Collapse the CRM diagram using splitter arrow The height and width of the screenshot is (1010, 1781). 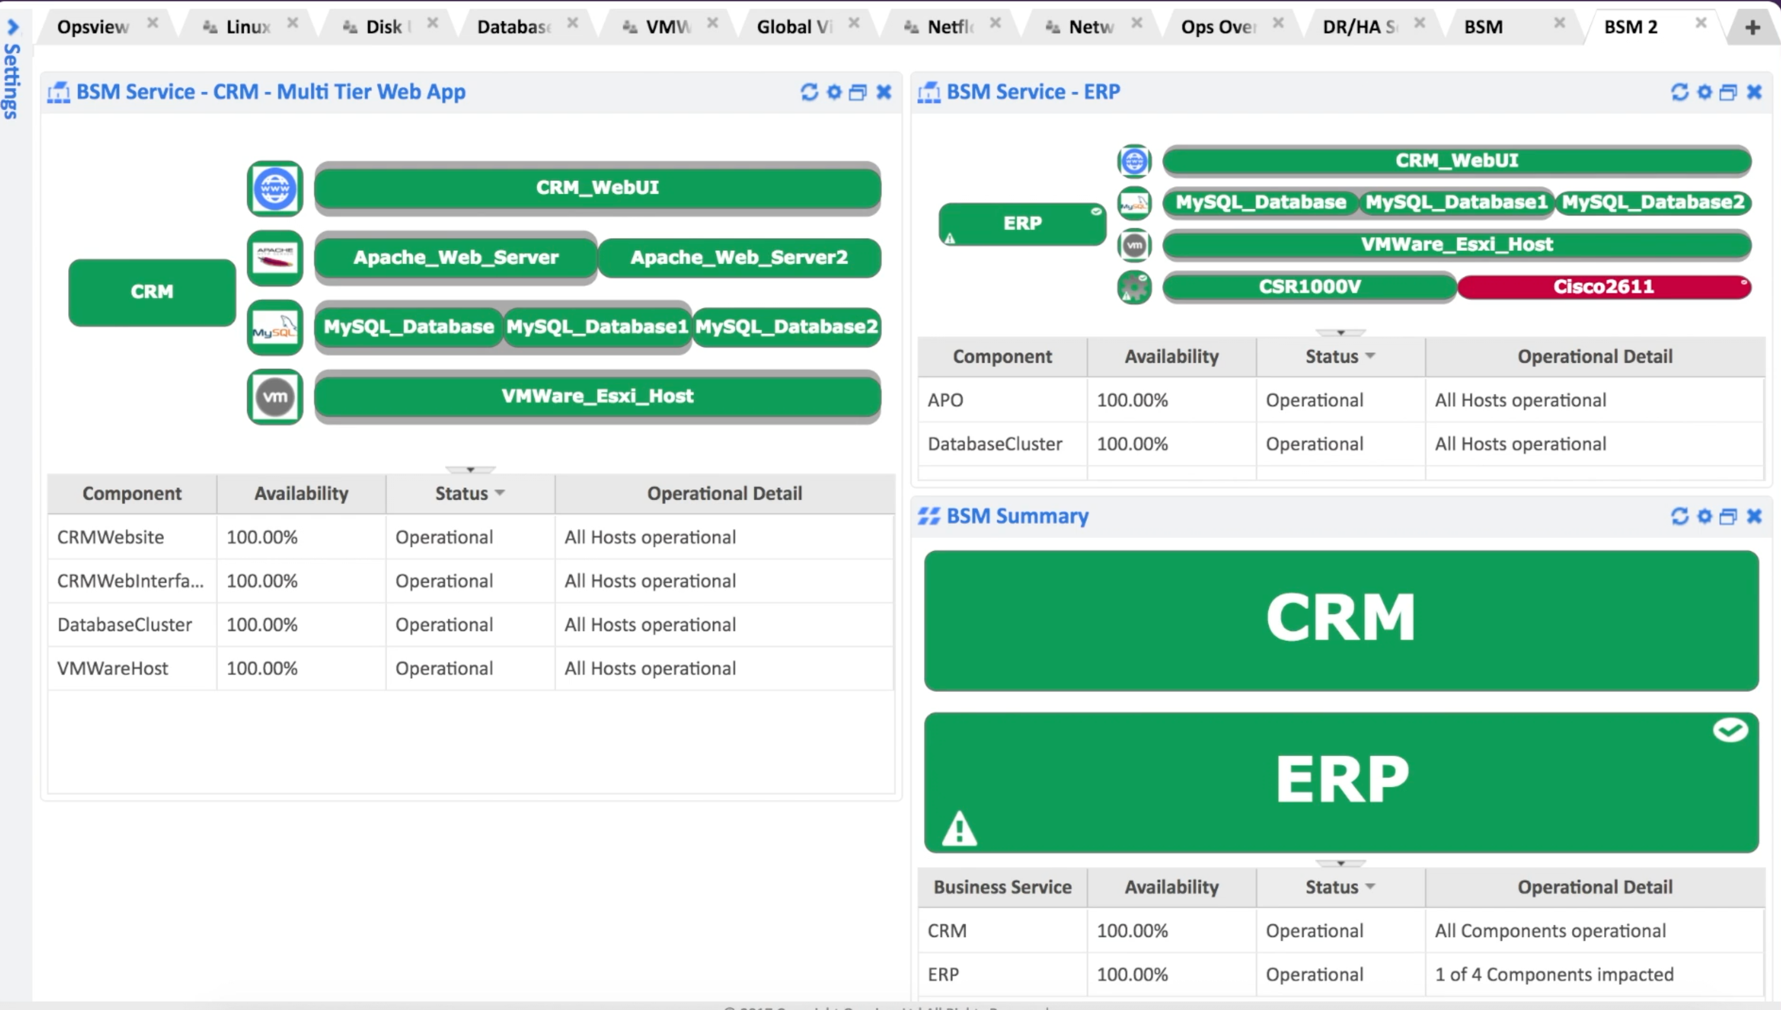click(470, 470)
